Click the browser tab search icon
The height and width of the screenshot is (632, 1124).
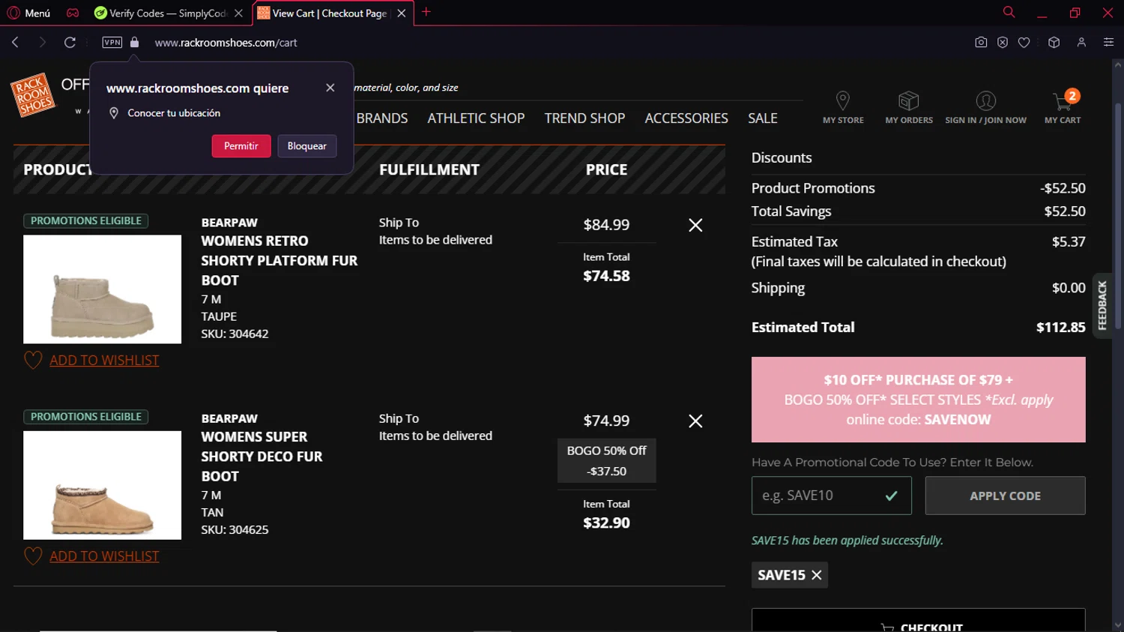point(1009,12)
